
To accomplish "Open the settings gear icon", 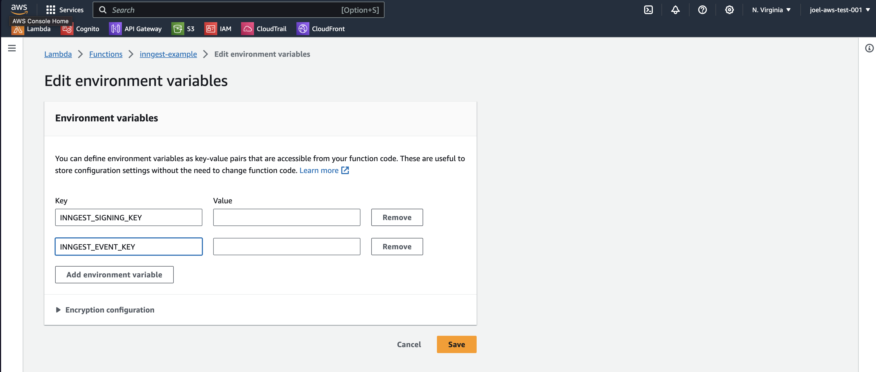I will [729, 10].
